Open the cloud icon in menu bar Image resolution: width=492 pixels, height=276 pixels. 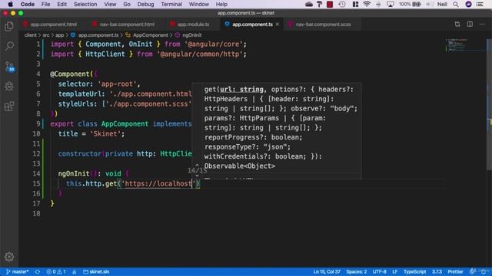(309, 4)
